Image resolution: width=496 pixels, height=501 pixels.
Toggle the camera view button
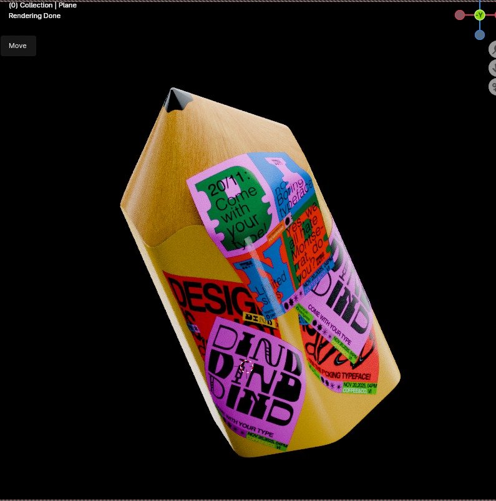point(493,87)
